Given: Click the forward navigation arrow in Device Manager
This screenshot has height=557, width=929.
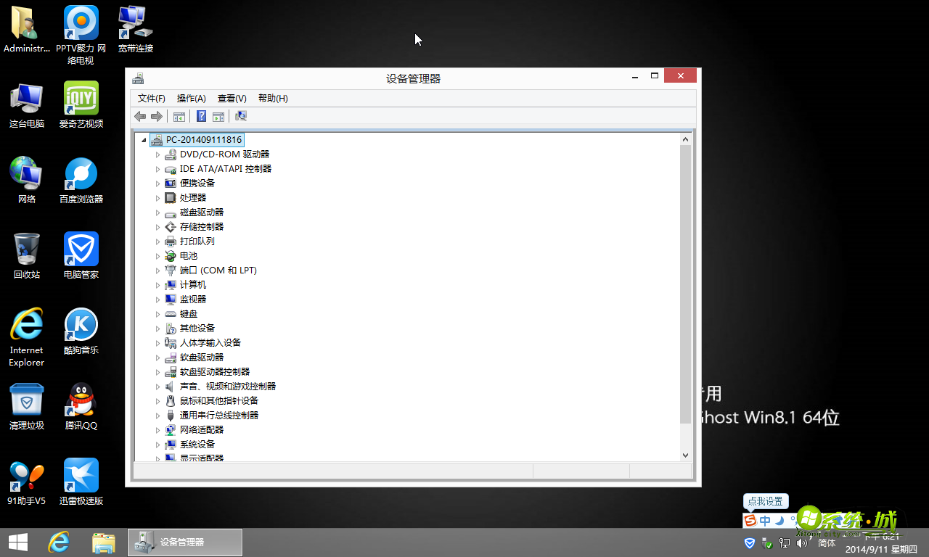Looking at the screenshot, I should click(x=157, y=116).
